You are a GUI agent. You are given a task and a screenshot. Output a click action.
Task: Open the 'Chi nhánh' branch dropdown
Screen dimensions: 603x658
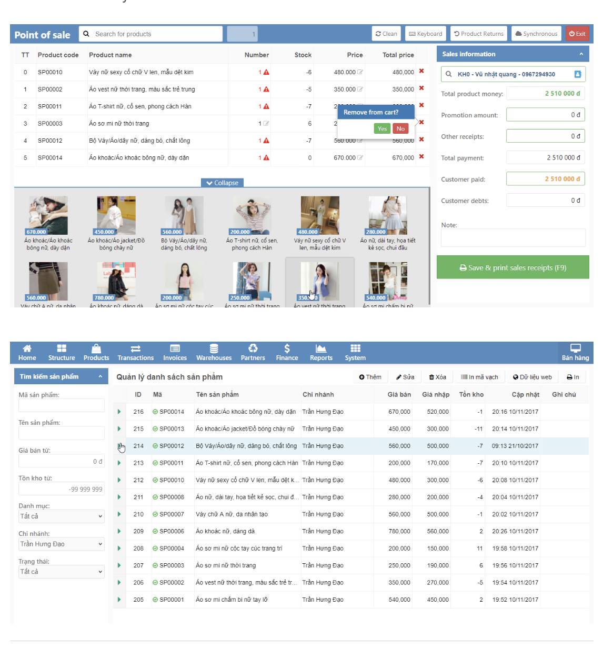[61, 544]
